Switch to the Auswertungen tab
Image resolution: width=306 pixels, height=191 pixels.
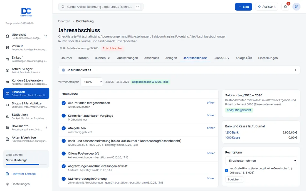coord(127,58)
